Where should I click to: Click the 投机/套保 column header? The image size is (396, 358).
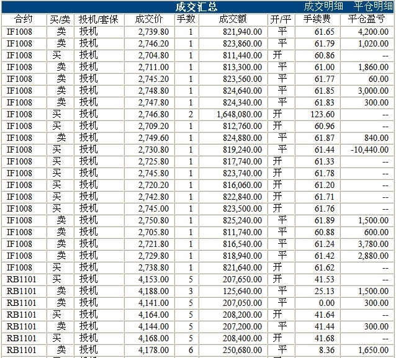click(99, 19)
